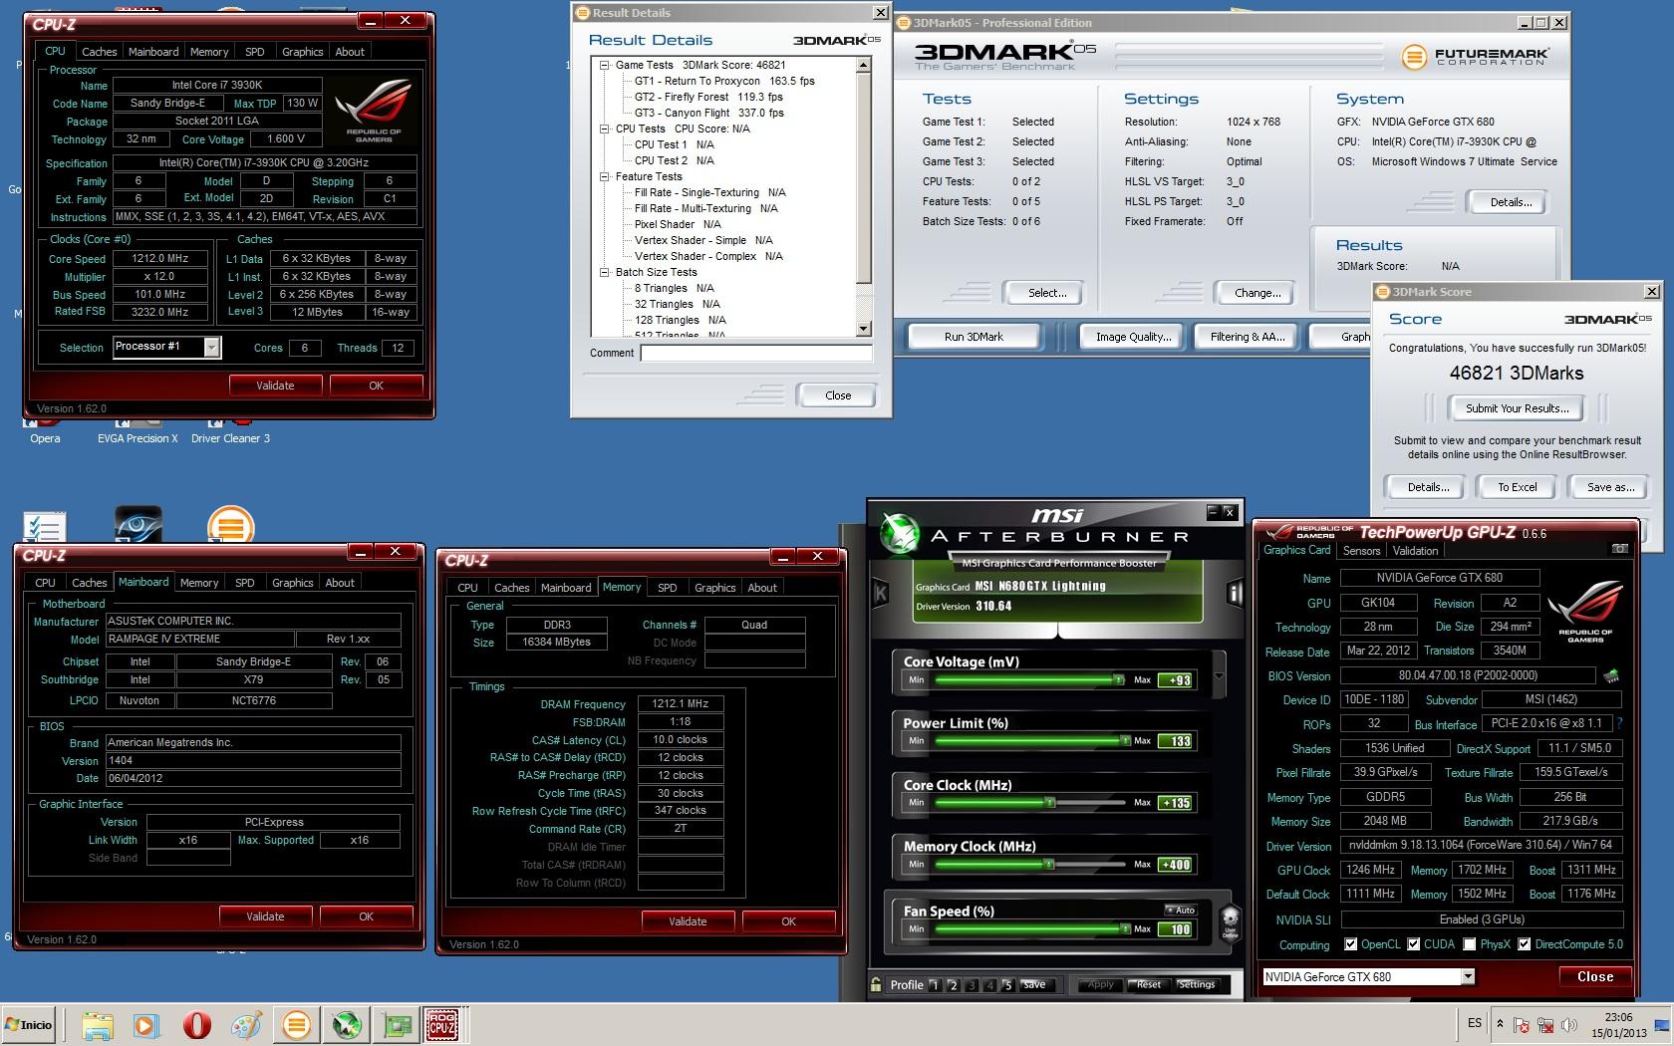Switch to GPU-Z taskbar button
The width and height of the screenshot is (1674, 1046).
[398, 1025]
